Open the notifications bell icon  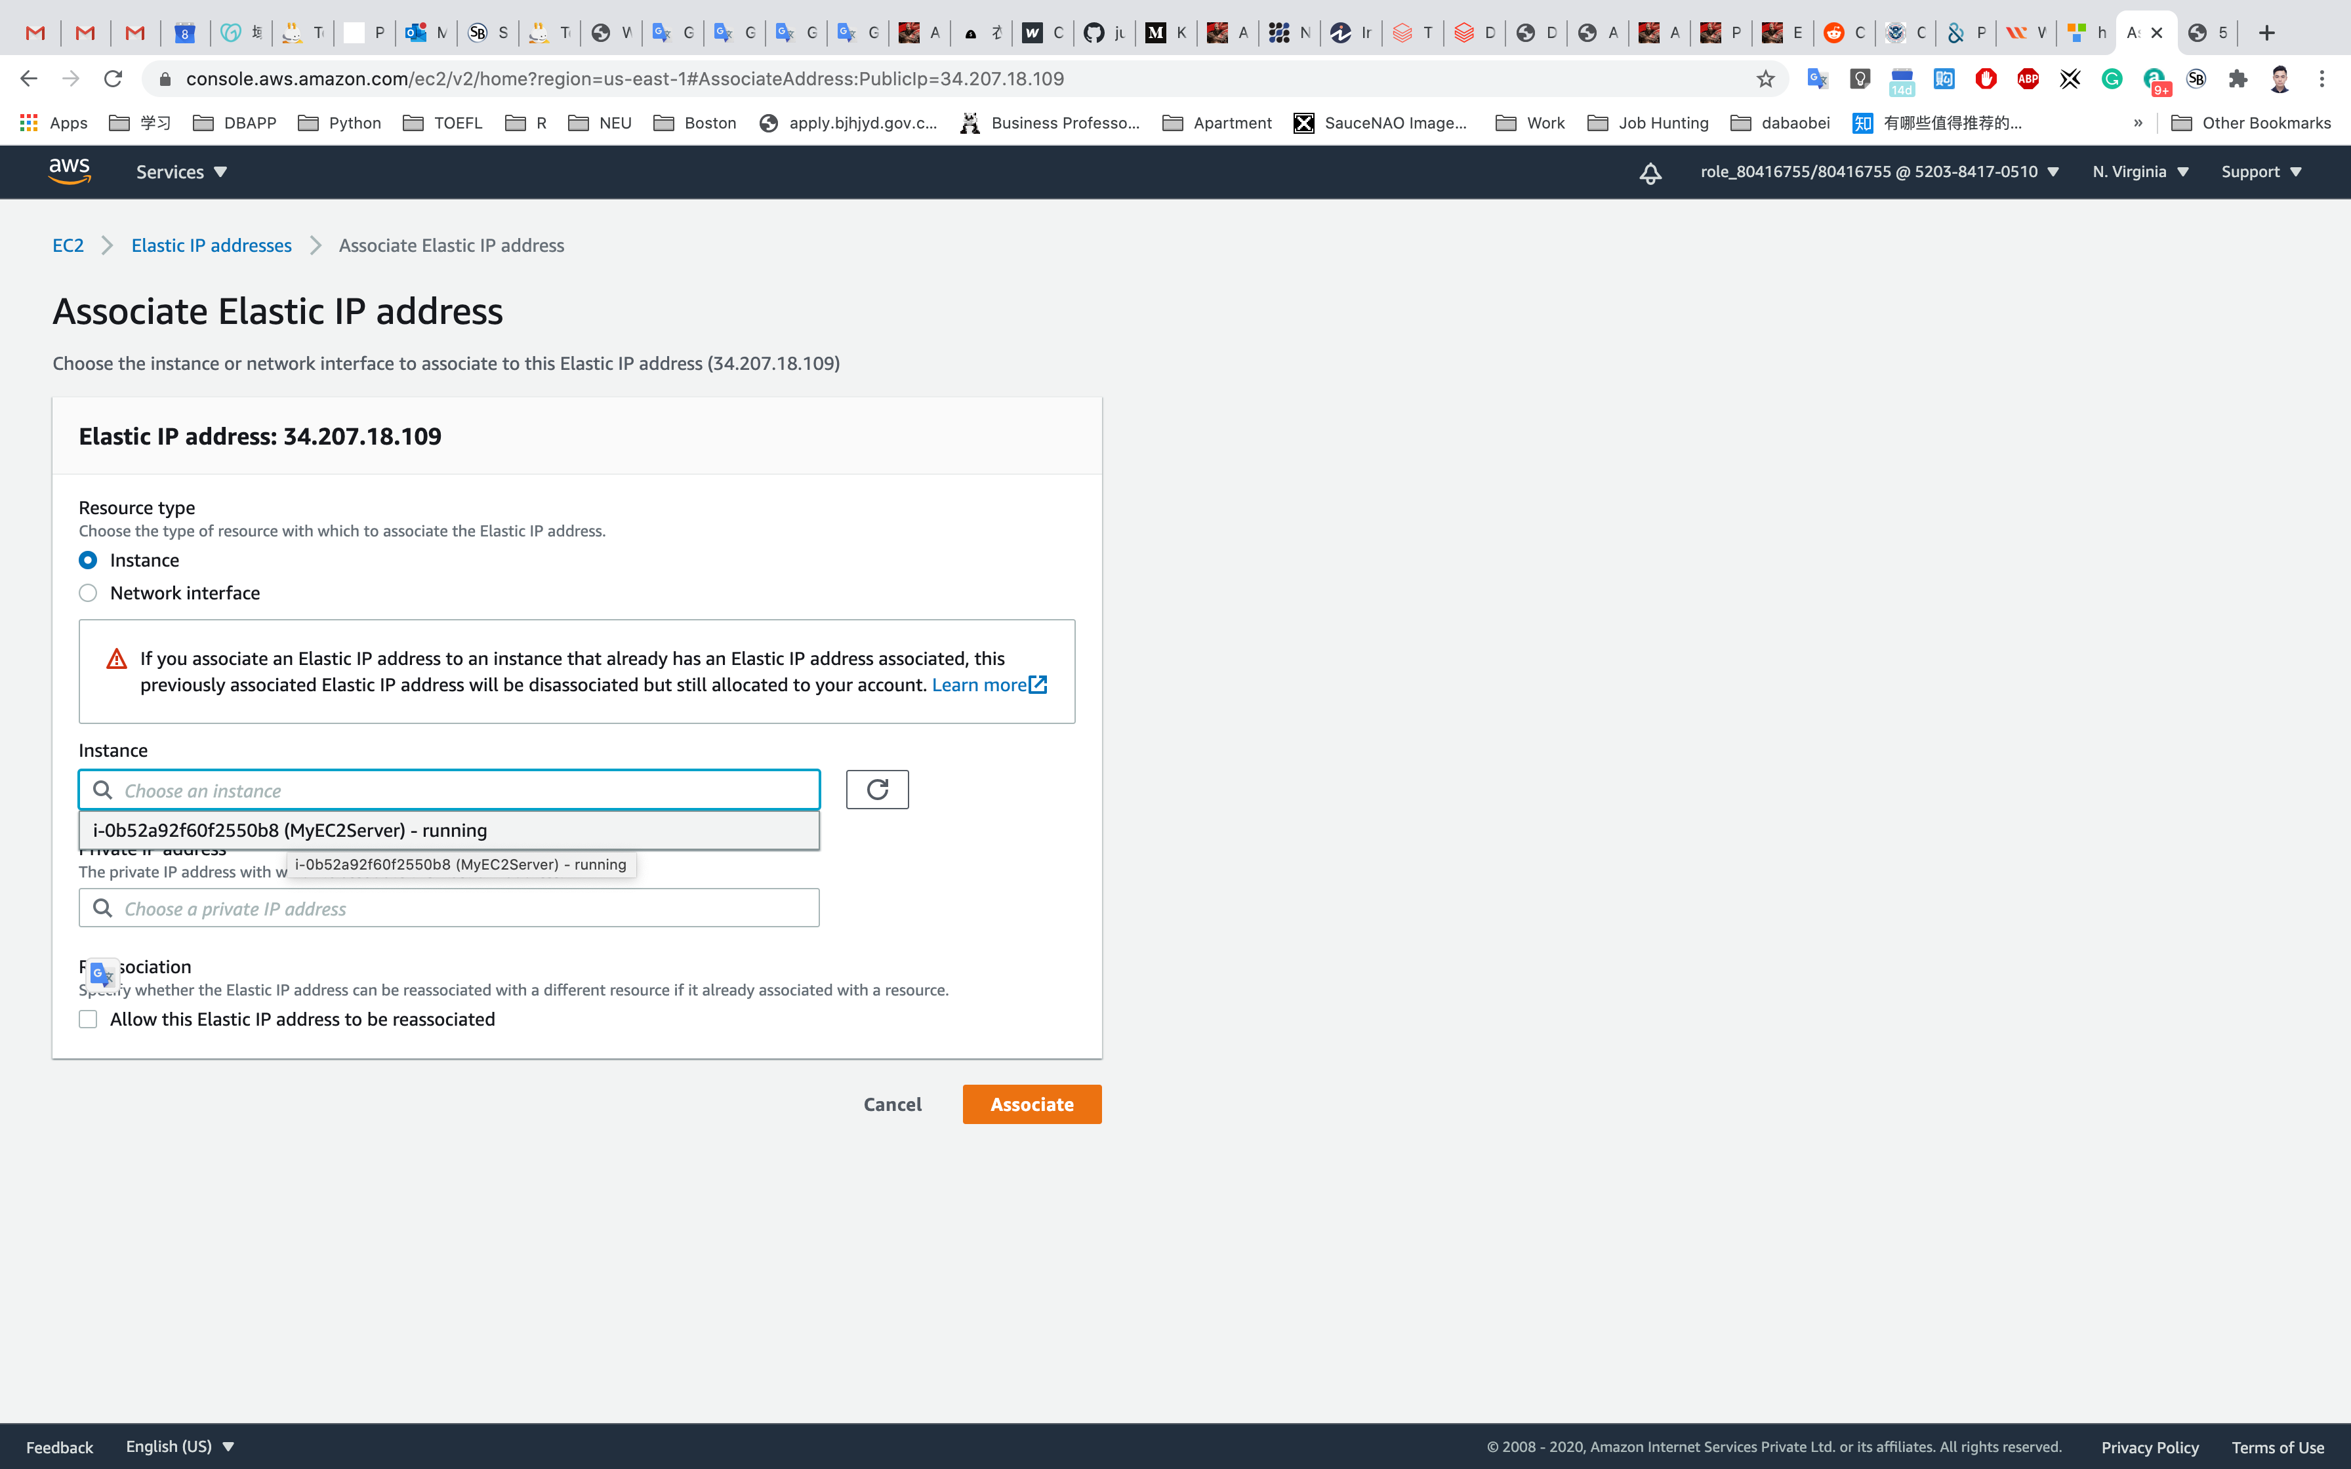[x=1650, y=173]
